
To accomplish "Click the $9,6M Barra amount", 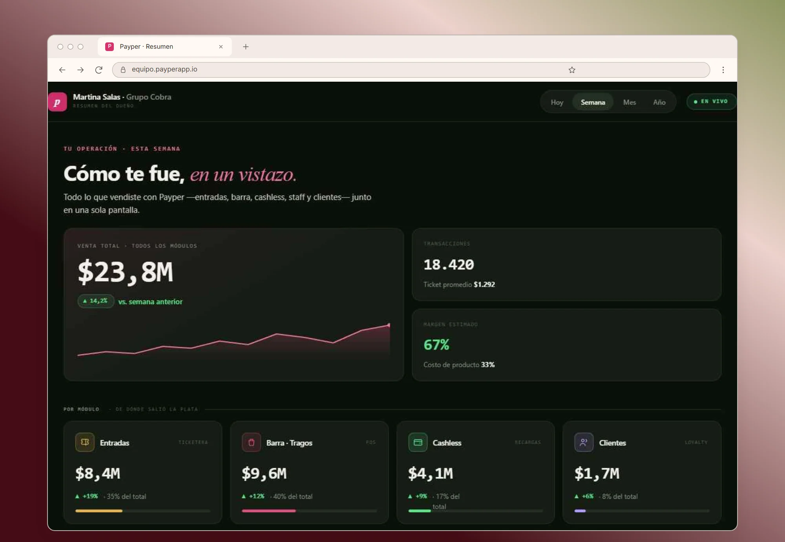I will 264,474.
